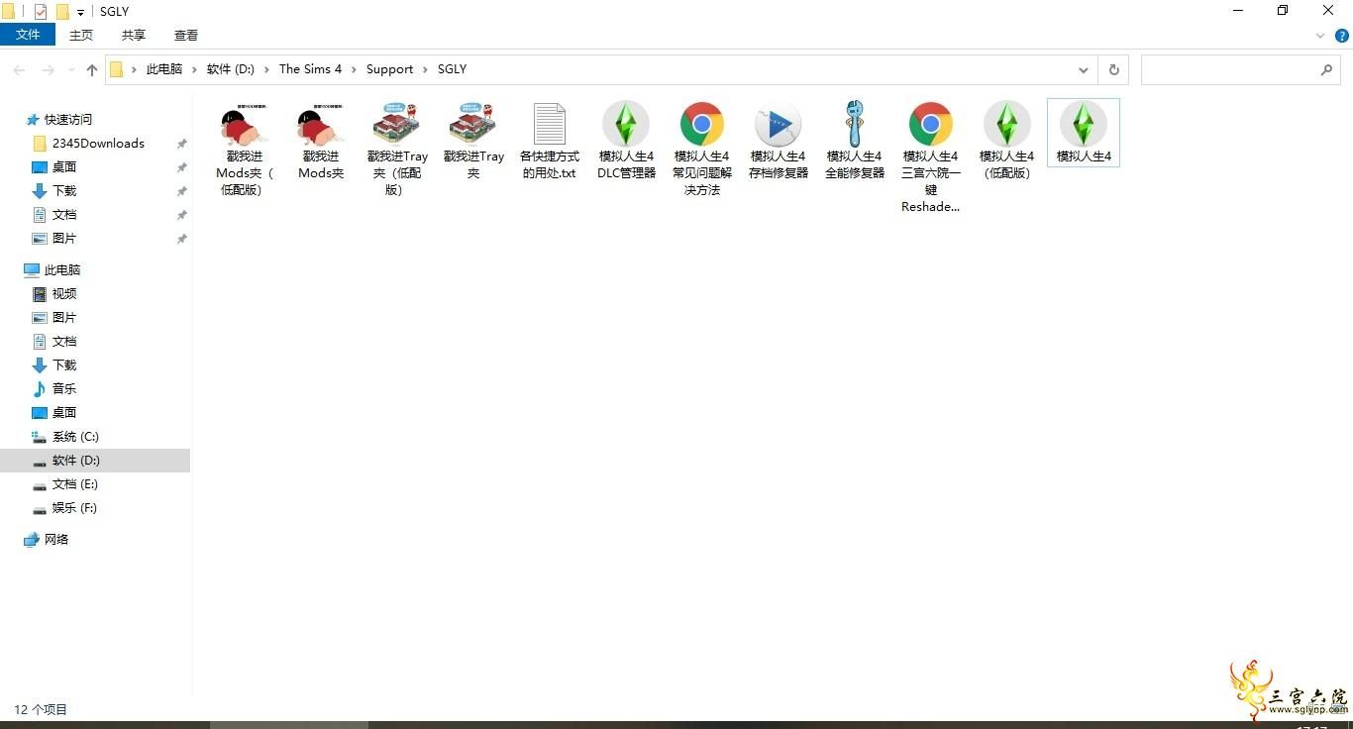Open the 查看 ribbon tab
The image size is (1353, 729).
tap(186, 35)
